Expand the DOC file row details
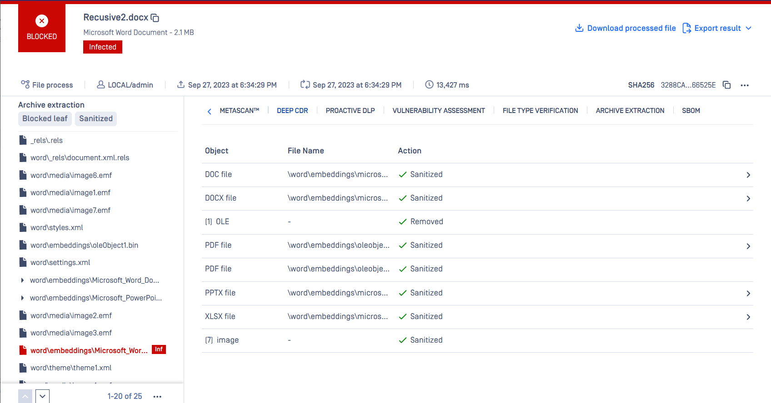The width and height of the screenshot is (771, 403). point(748,175)
